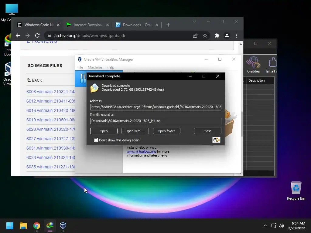Viewport: 311px width, 233px height.
Task: Open Internet Download Manager from taskbar
Action: click(x=50, y=226)
